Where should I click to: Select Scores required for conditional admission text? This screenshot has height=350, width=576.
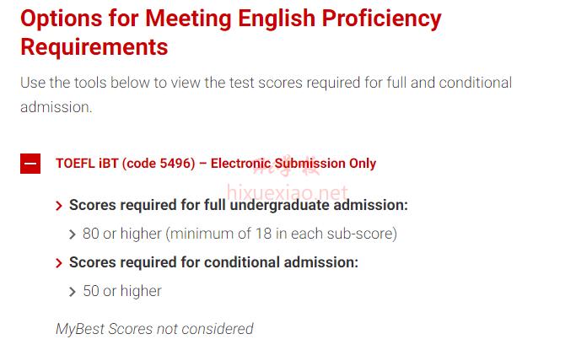213,262
